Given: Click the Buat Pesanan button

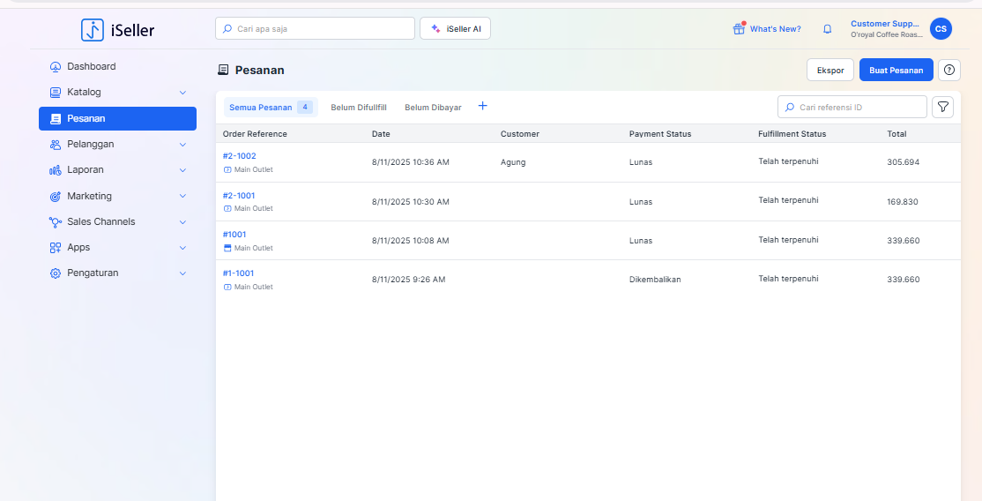Looking at the screenshot, I should [896, 71].
